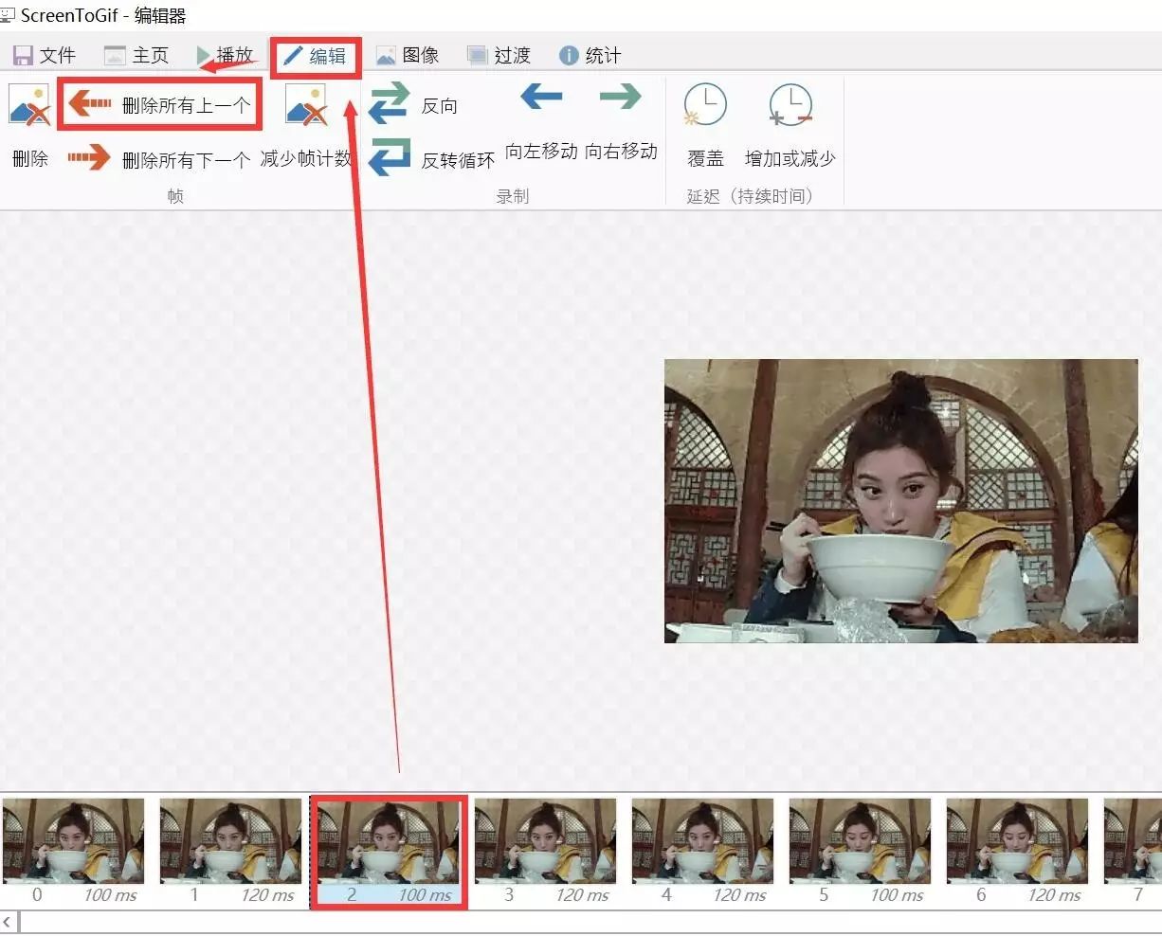Click the 增加或减少 delay clock icon
1162x936 pixels.
(790, 105)
